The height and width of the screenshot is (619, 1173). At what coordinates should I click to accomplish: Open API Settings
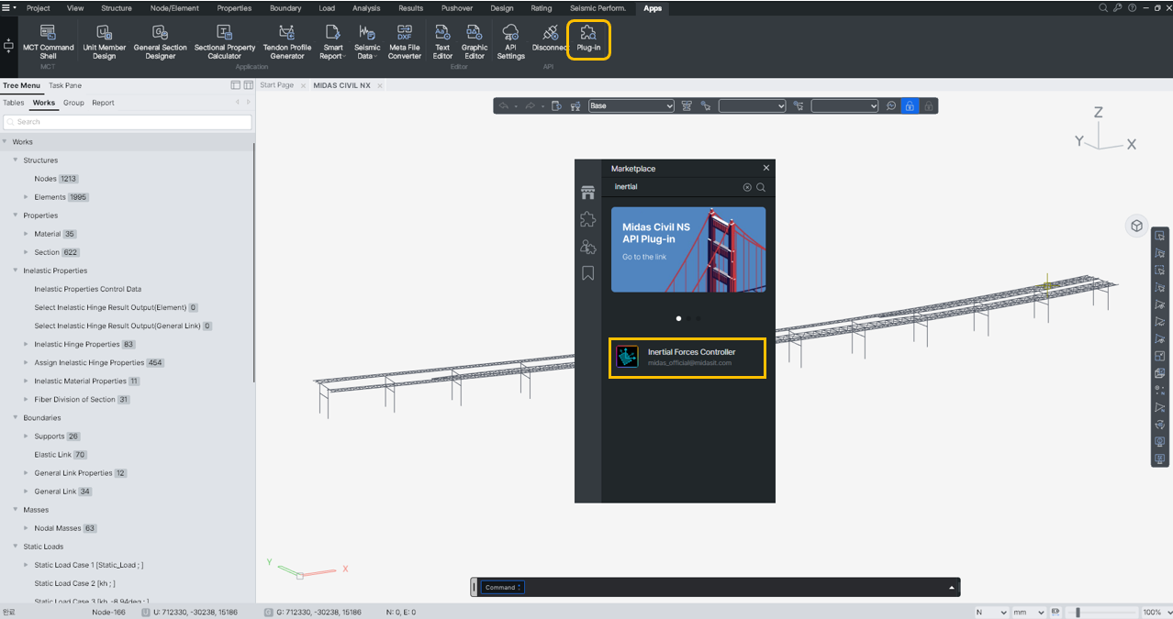pos(510,40)
